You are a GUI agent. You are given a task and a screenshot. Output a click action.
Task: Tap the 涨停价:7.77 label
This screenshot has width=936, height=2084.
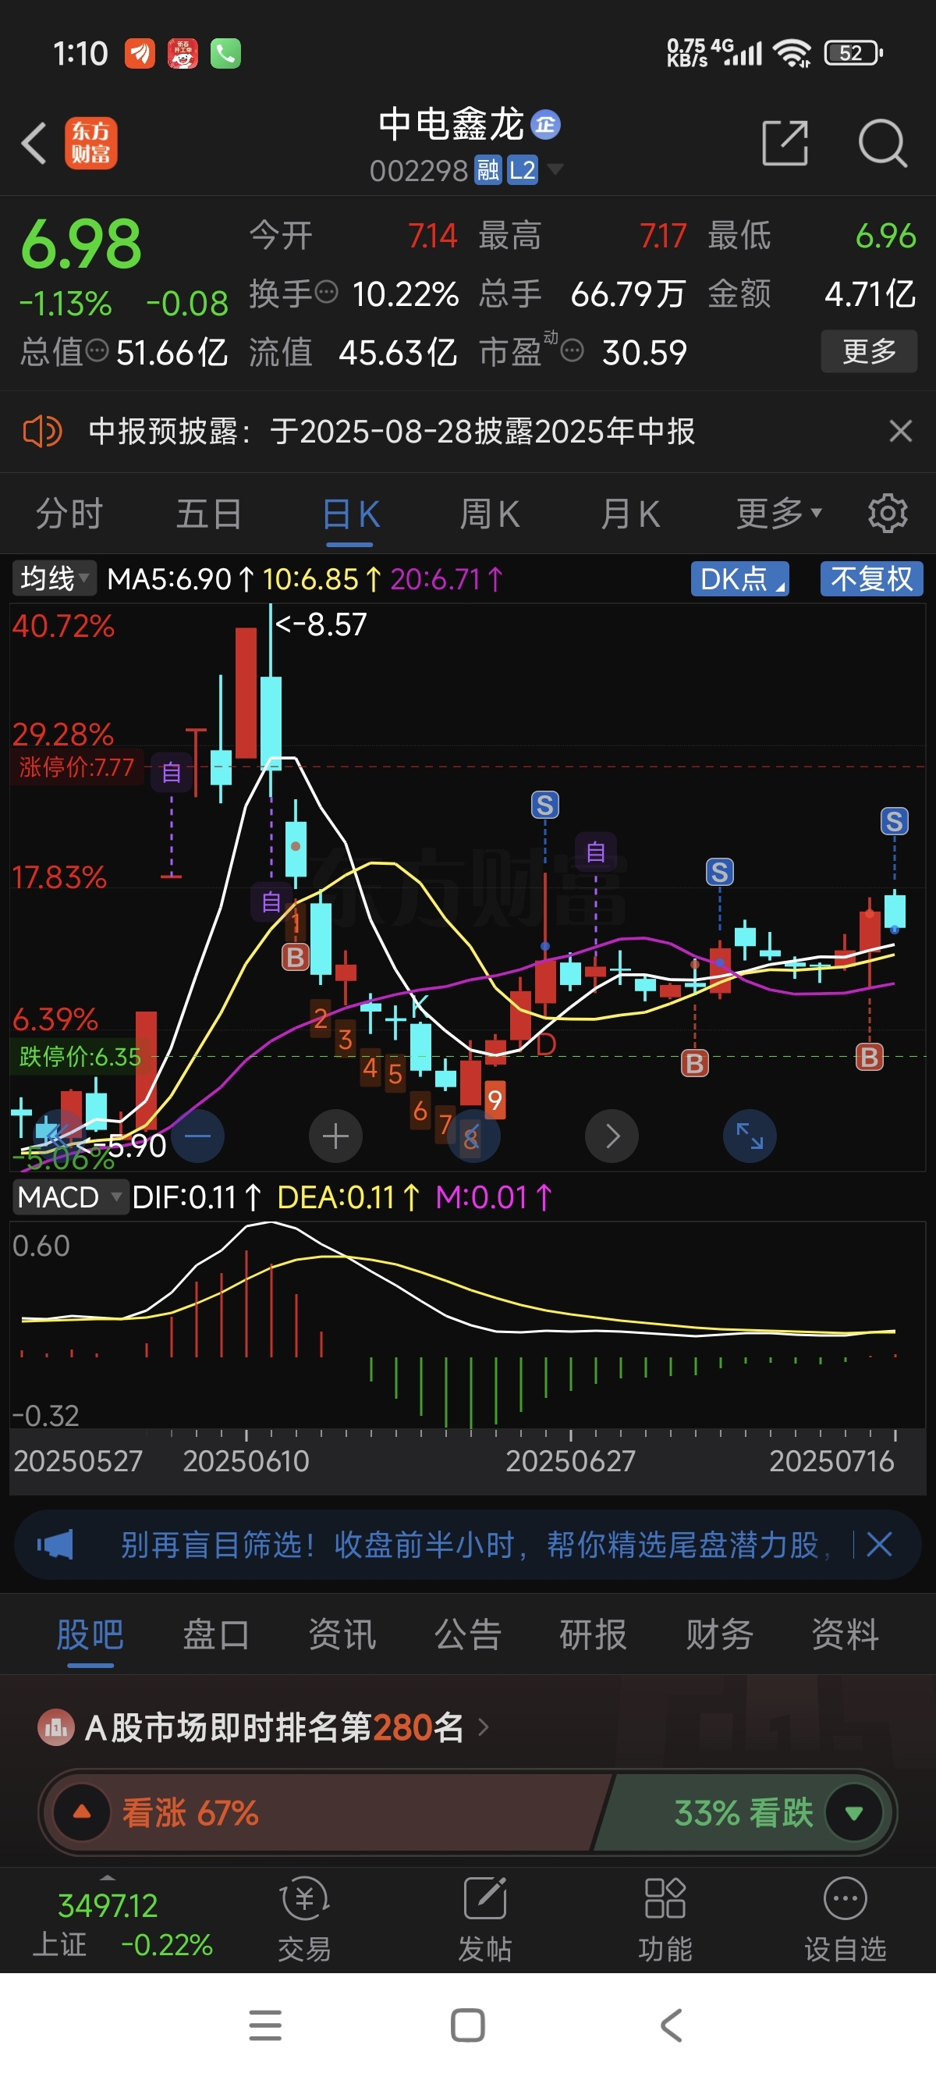[x=76, y=766]
